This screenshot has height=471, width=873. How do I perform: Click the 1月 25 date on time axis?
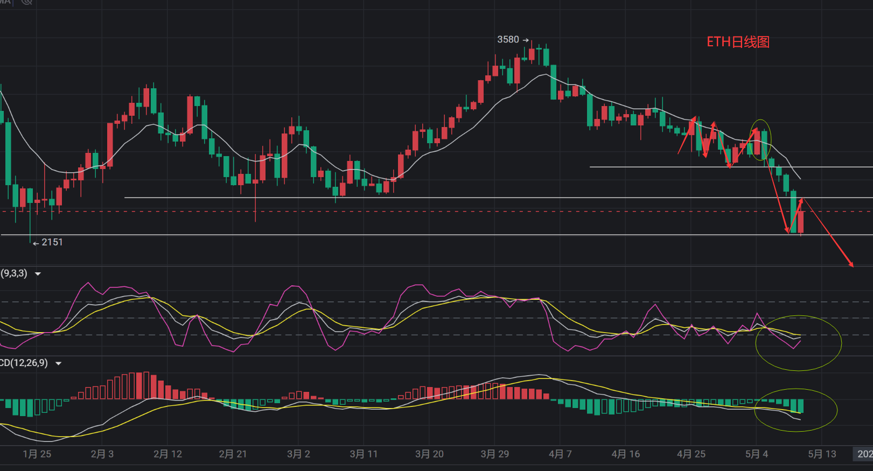pos(37,454)
